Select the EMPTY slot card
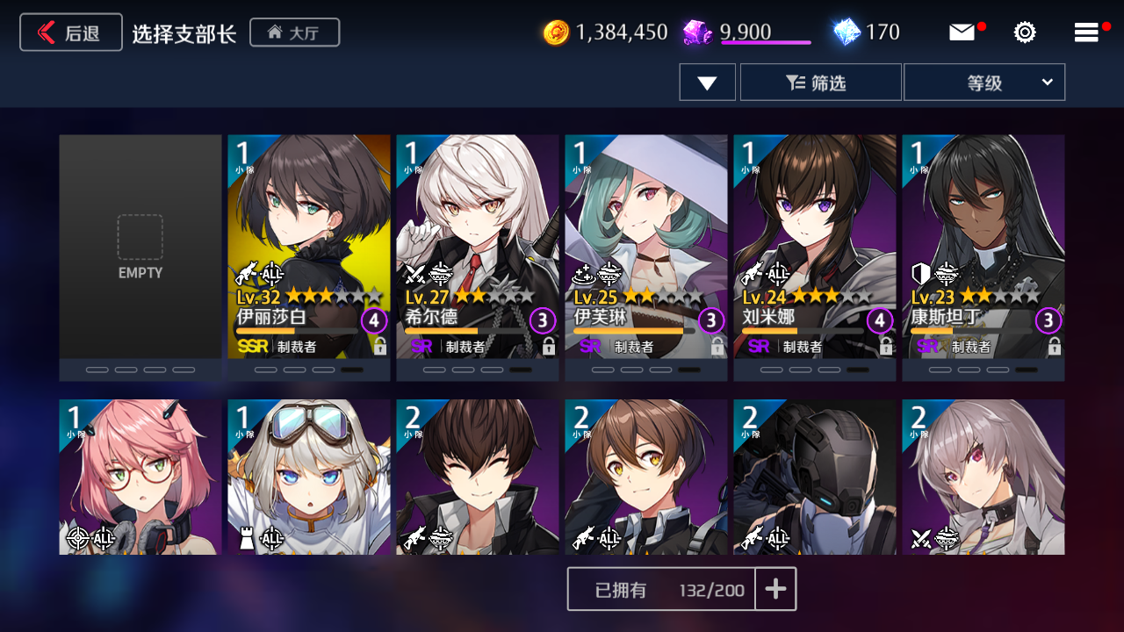This screenshot has width=1124, height=632. [140, 258]
